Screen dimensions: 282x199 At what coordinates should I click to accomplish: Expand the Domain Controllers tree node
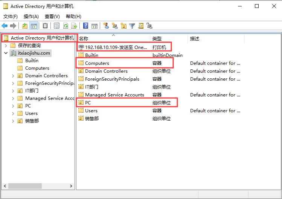click(13, 76)
